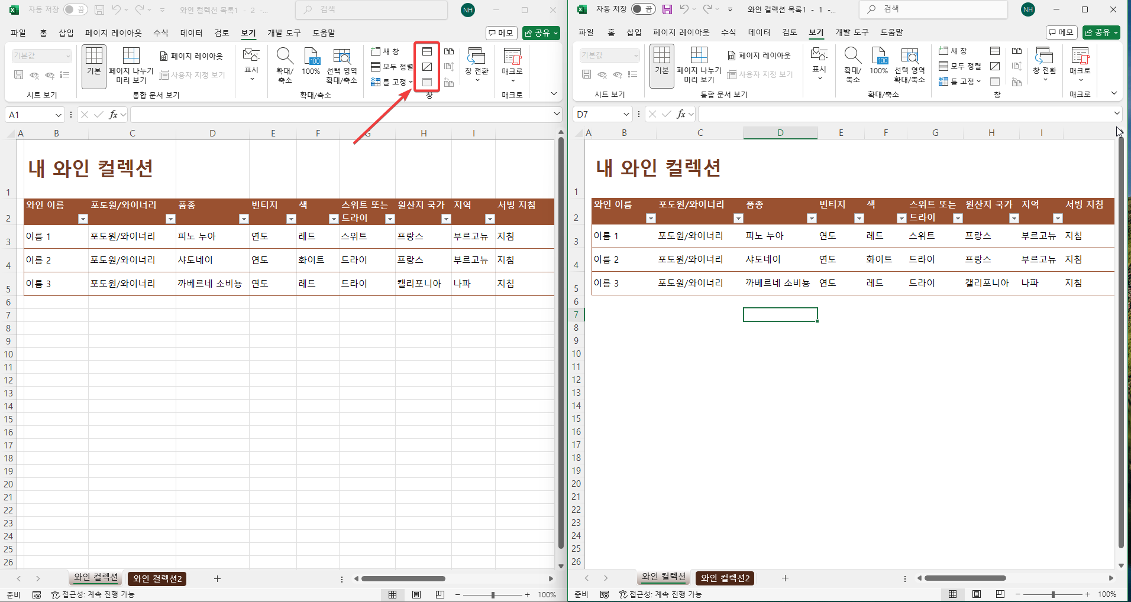Switch to Page Layout view in status bar
This screenshot has height=602, width=1131.
pos(416,594)
